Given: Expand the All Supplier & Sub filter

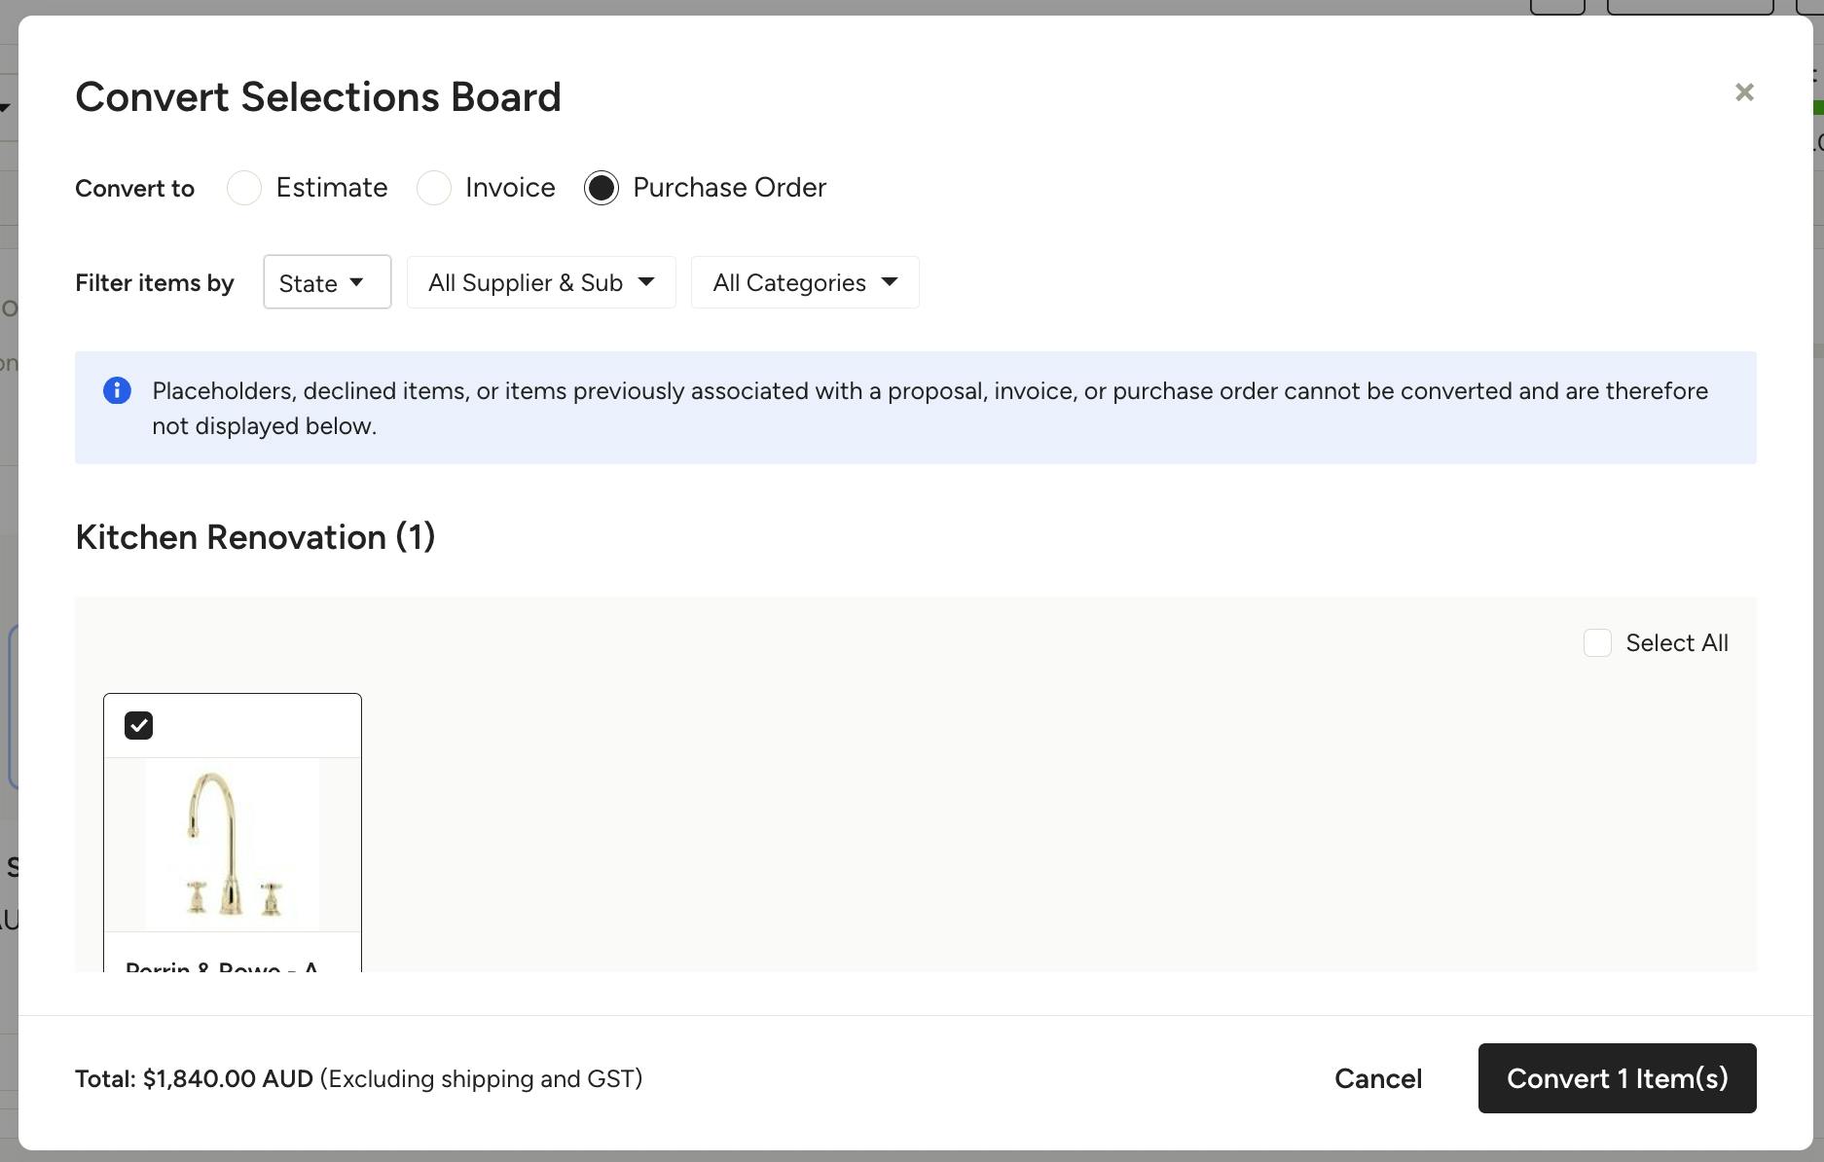Looking at the screenshot, I should 541,282.
